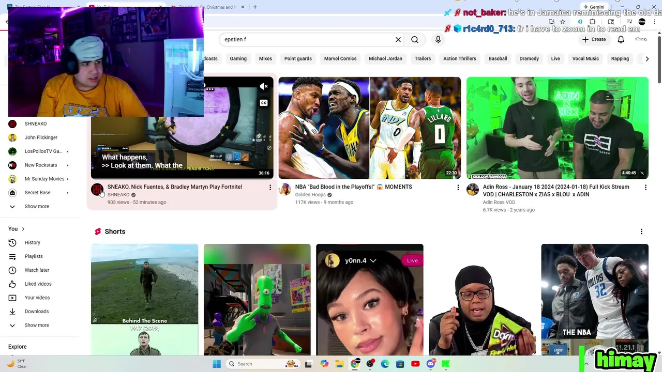Select the Point guards chip
Screen dimensions: 662x372
tap(298, 59)
